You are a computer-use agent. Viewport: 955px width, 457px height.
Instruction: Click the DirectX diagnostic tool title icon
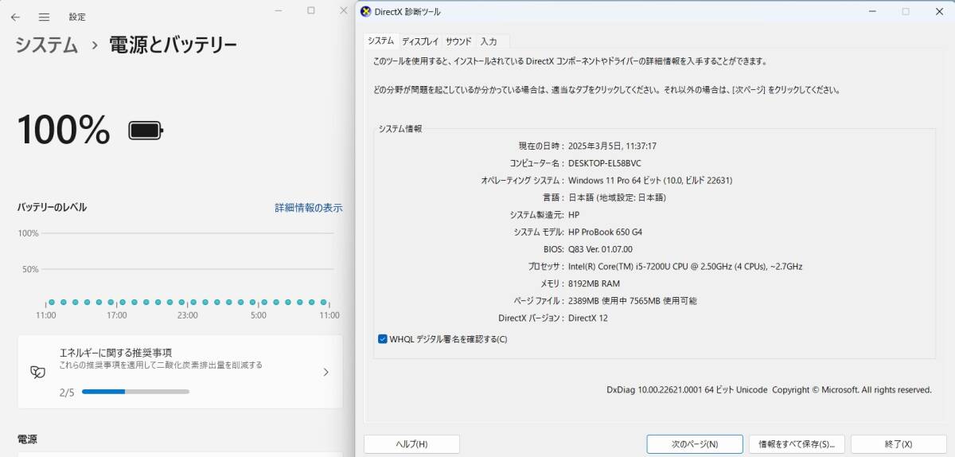coord(365,11)
